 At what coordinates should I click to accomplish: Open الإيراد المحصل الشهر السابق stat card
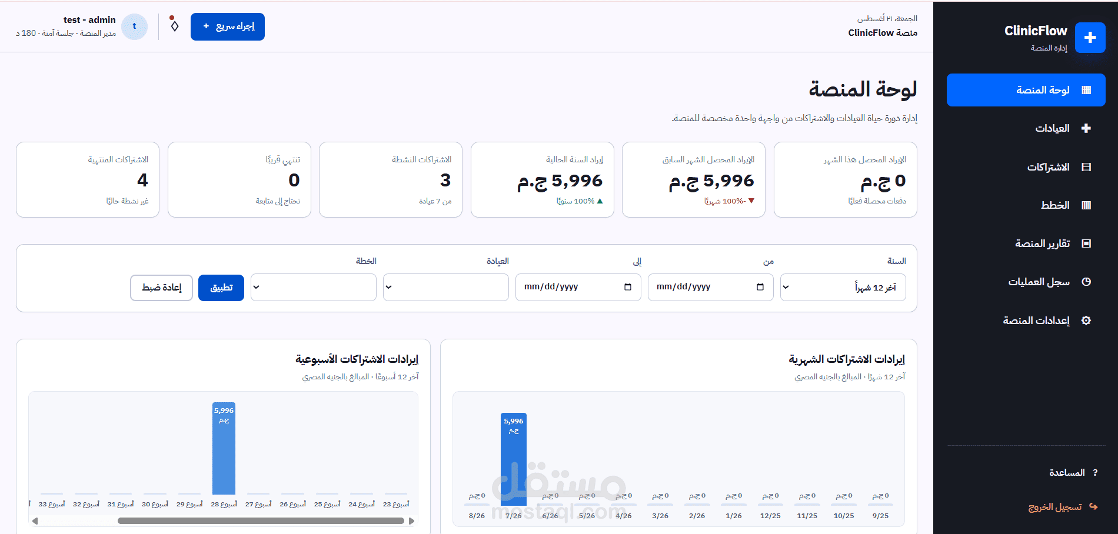[694, 180]
